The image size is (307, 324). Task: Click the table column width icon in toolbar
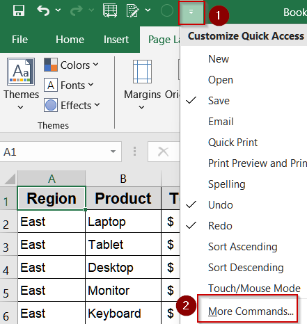[110, 10]
